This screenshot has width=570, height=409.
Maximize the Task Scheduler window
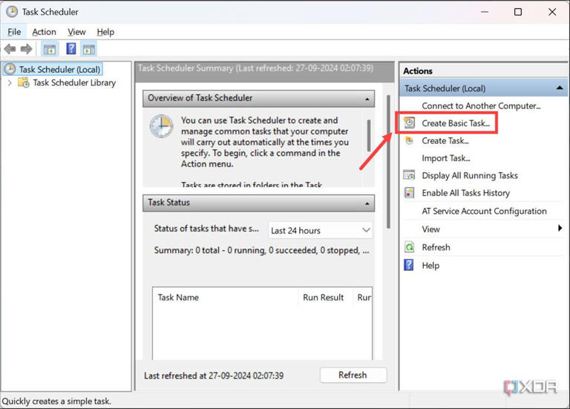[517, 12]
